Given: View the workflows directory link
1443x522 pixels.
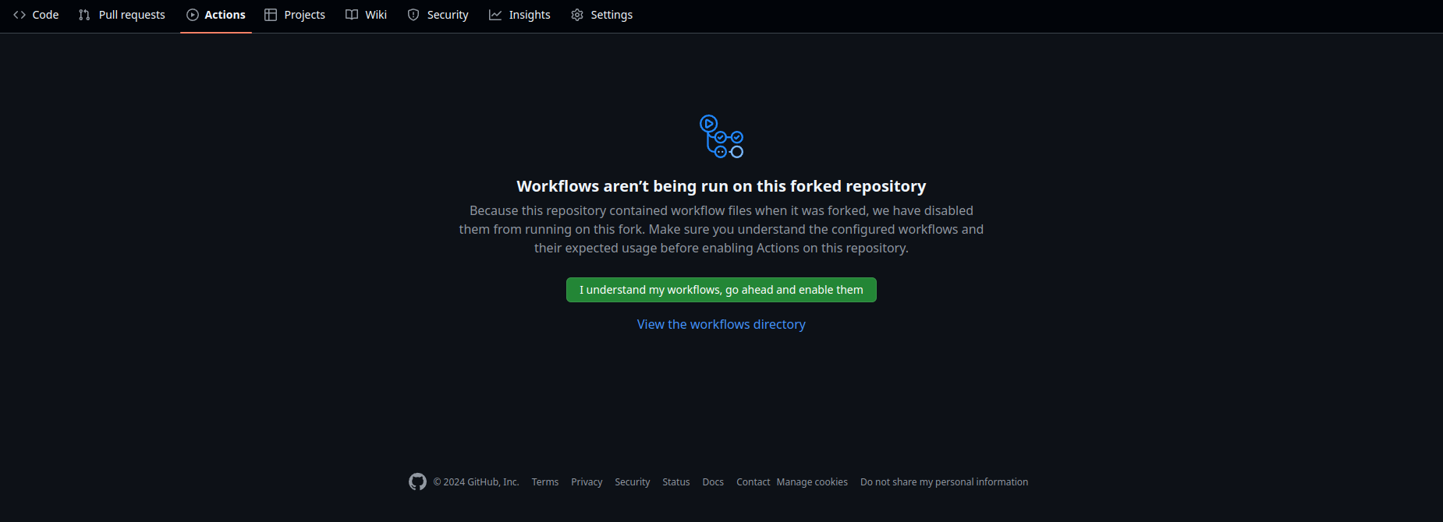Looking at the screenshot, I should [721, 324].
